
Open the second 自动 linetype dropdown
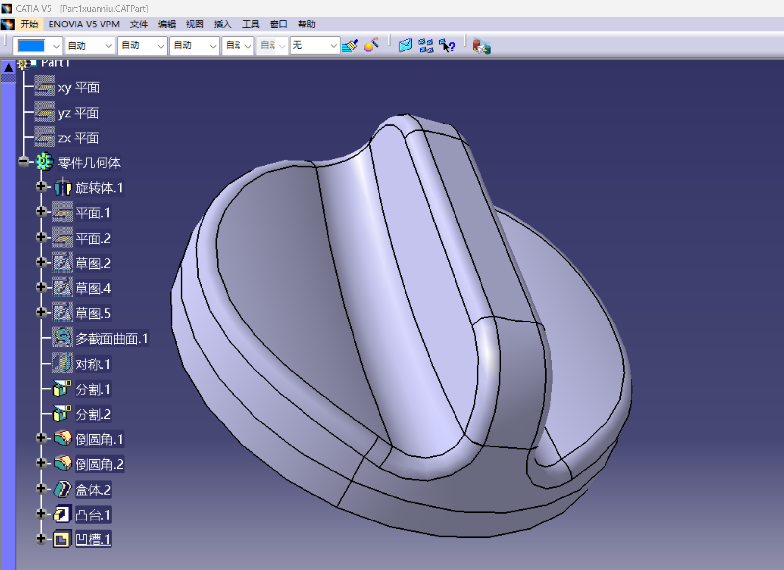pyautogui.click(x=142, y=46)
